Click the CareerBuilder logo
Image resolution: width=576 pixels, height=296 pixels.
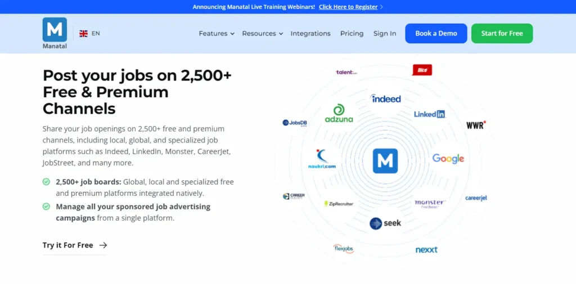pyautogui.click(x=294, y=196)
